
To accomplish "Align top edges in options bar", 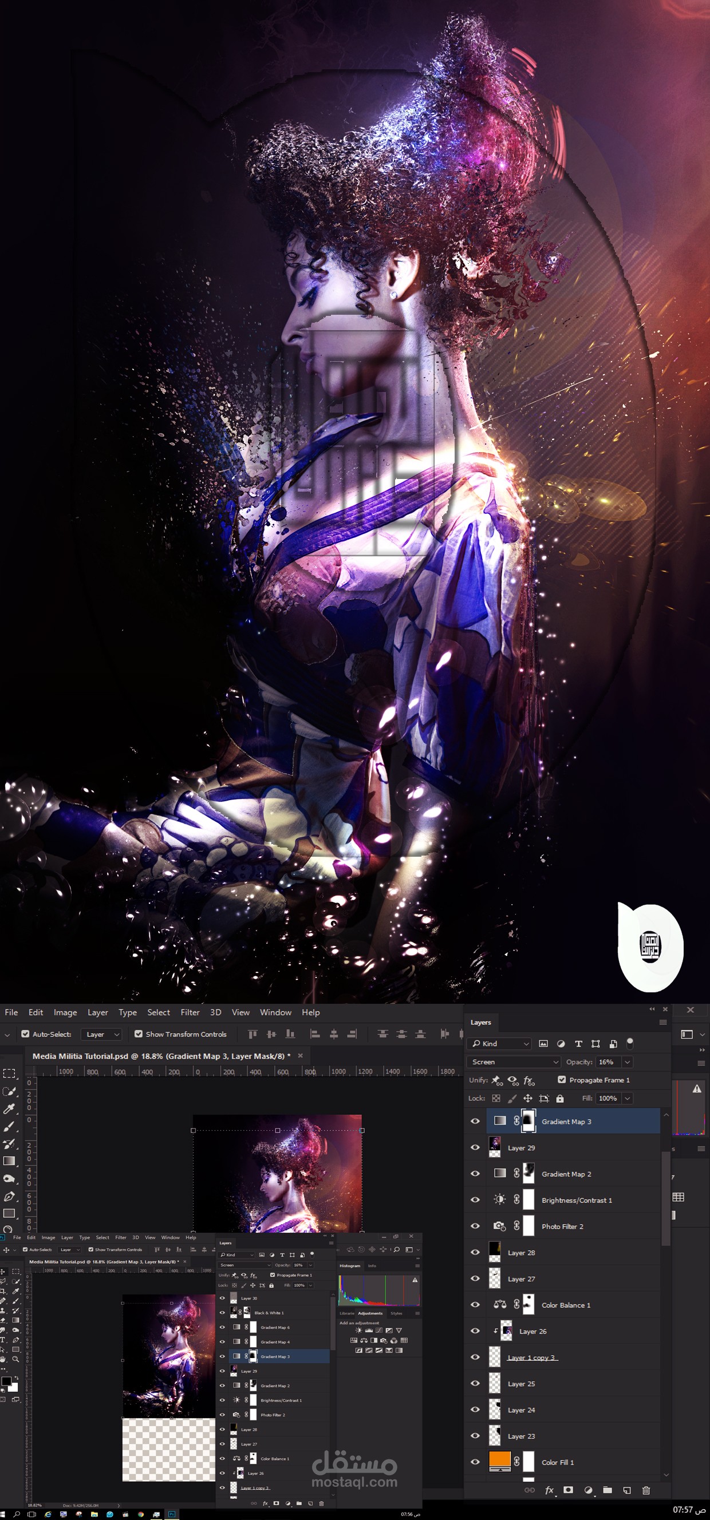I will click(253, 1034).
